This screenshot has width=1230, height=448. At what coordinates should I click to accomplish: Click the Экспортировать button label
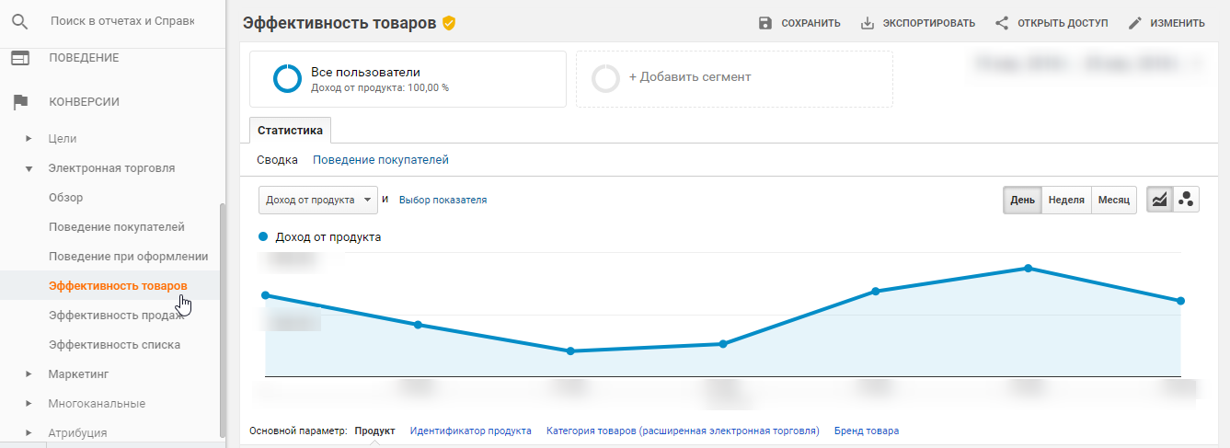(929, 23)
